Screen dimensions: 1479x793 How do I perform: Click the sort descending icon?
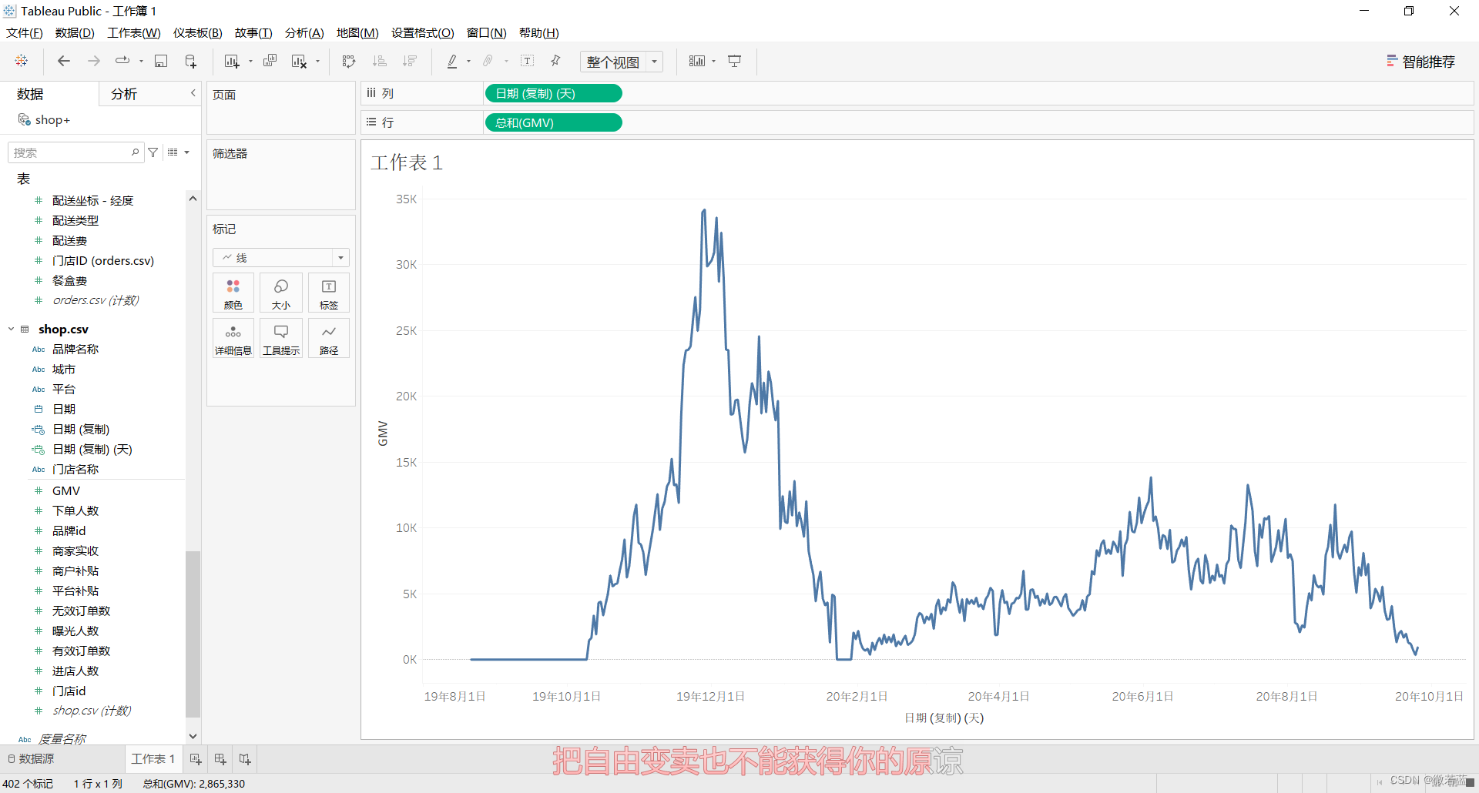pos(410,61)
